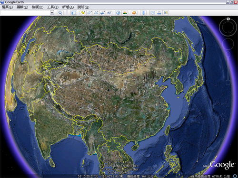Screen dimensions: 238x178
Task: Show the ruler tool
Action: point(143,13)
